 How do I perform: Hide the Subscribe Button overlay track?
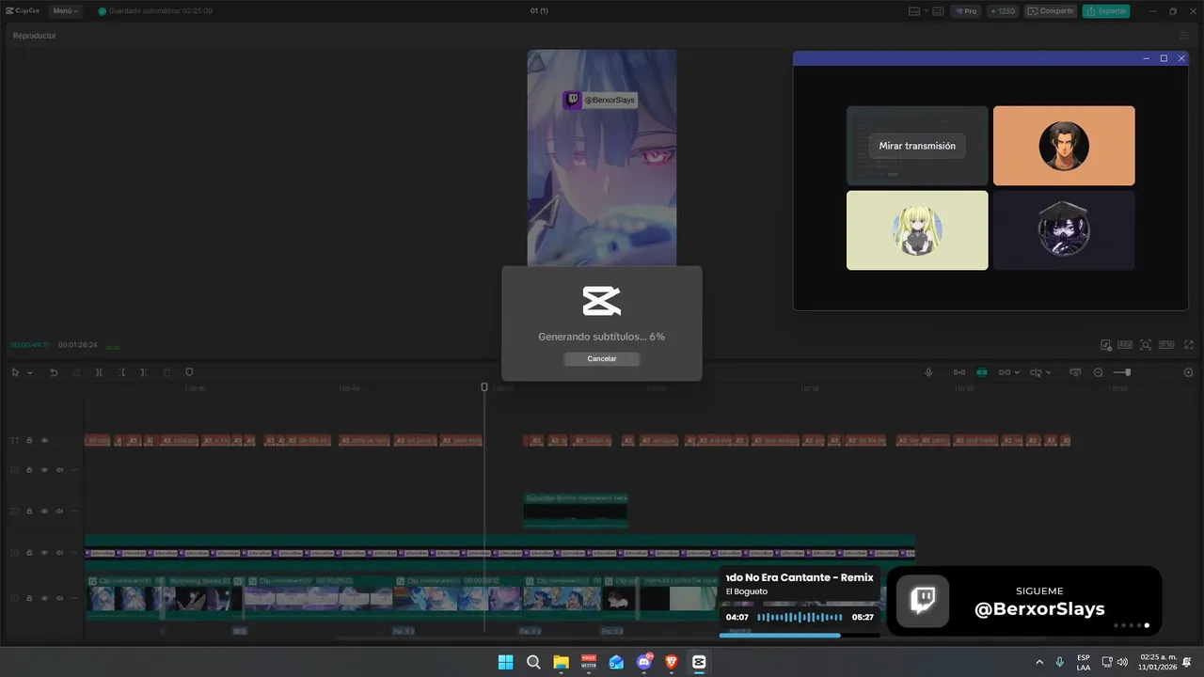(44, 511)
